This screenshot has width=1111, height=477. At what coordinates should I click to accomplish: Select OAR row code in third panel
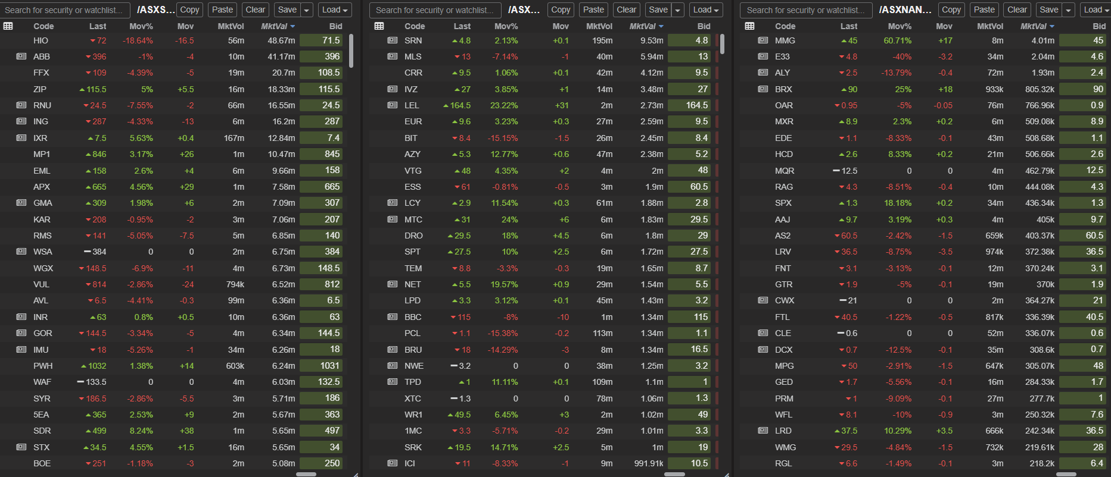pos(784,105)
